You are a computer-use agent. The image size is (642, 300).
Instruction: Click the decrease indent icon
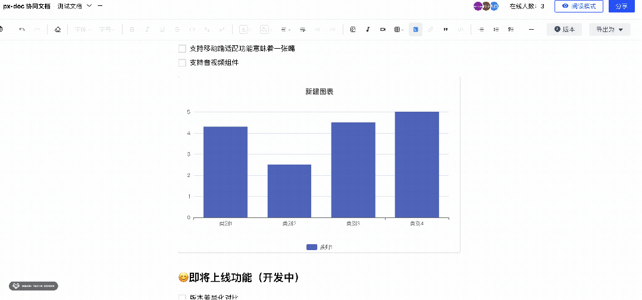pos(318,30)
